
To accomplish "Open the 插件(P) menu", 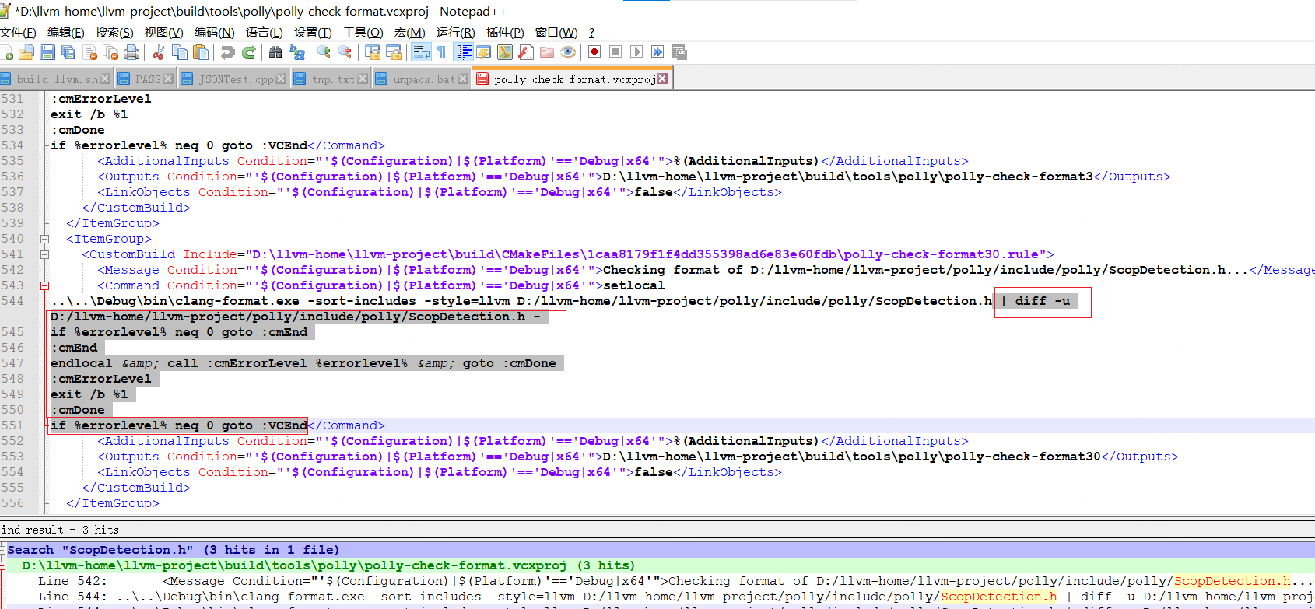I will pyautogui.click(x=505, y=32).
